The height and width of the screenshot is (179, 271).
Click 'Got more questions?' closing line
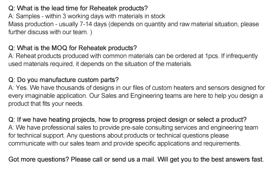coord(136,159)
